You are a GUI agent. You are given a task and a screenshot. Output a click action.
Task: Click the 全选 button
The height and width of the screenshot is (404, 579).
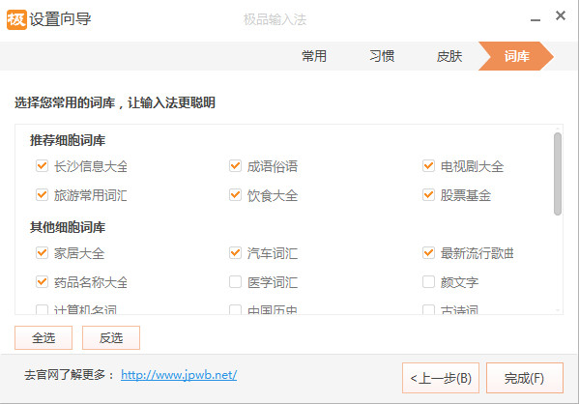43,337
